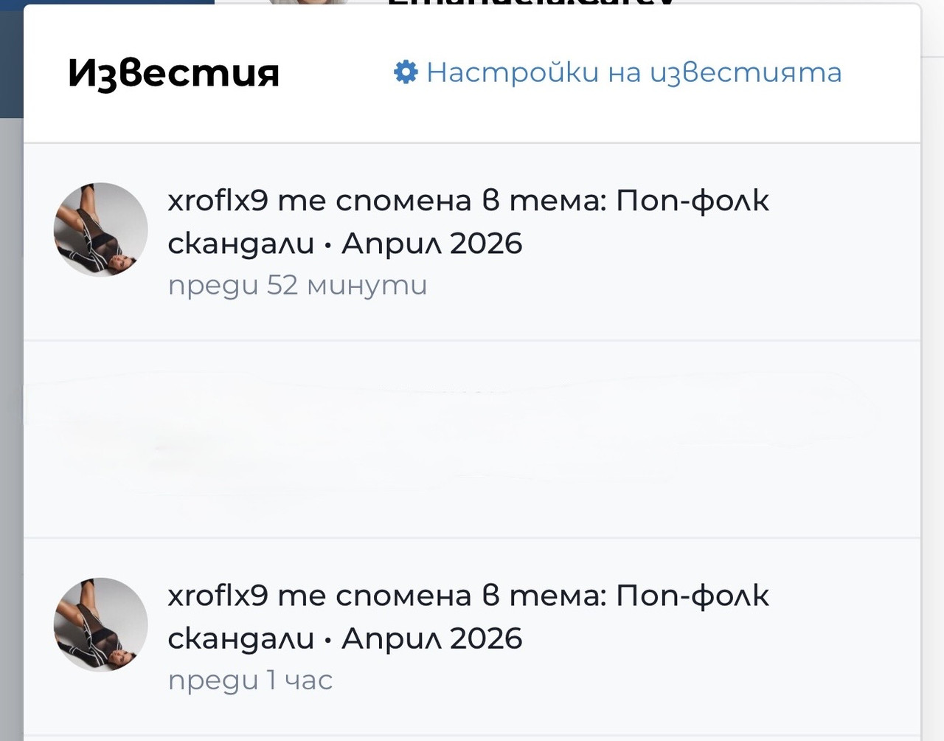Click the partially hidden profile name above the panel
Viewport: 944px width, 741px height.
pyautogui.click(x=530, y=2)
